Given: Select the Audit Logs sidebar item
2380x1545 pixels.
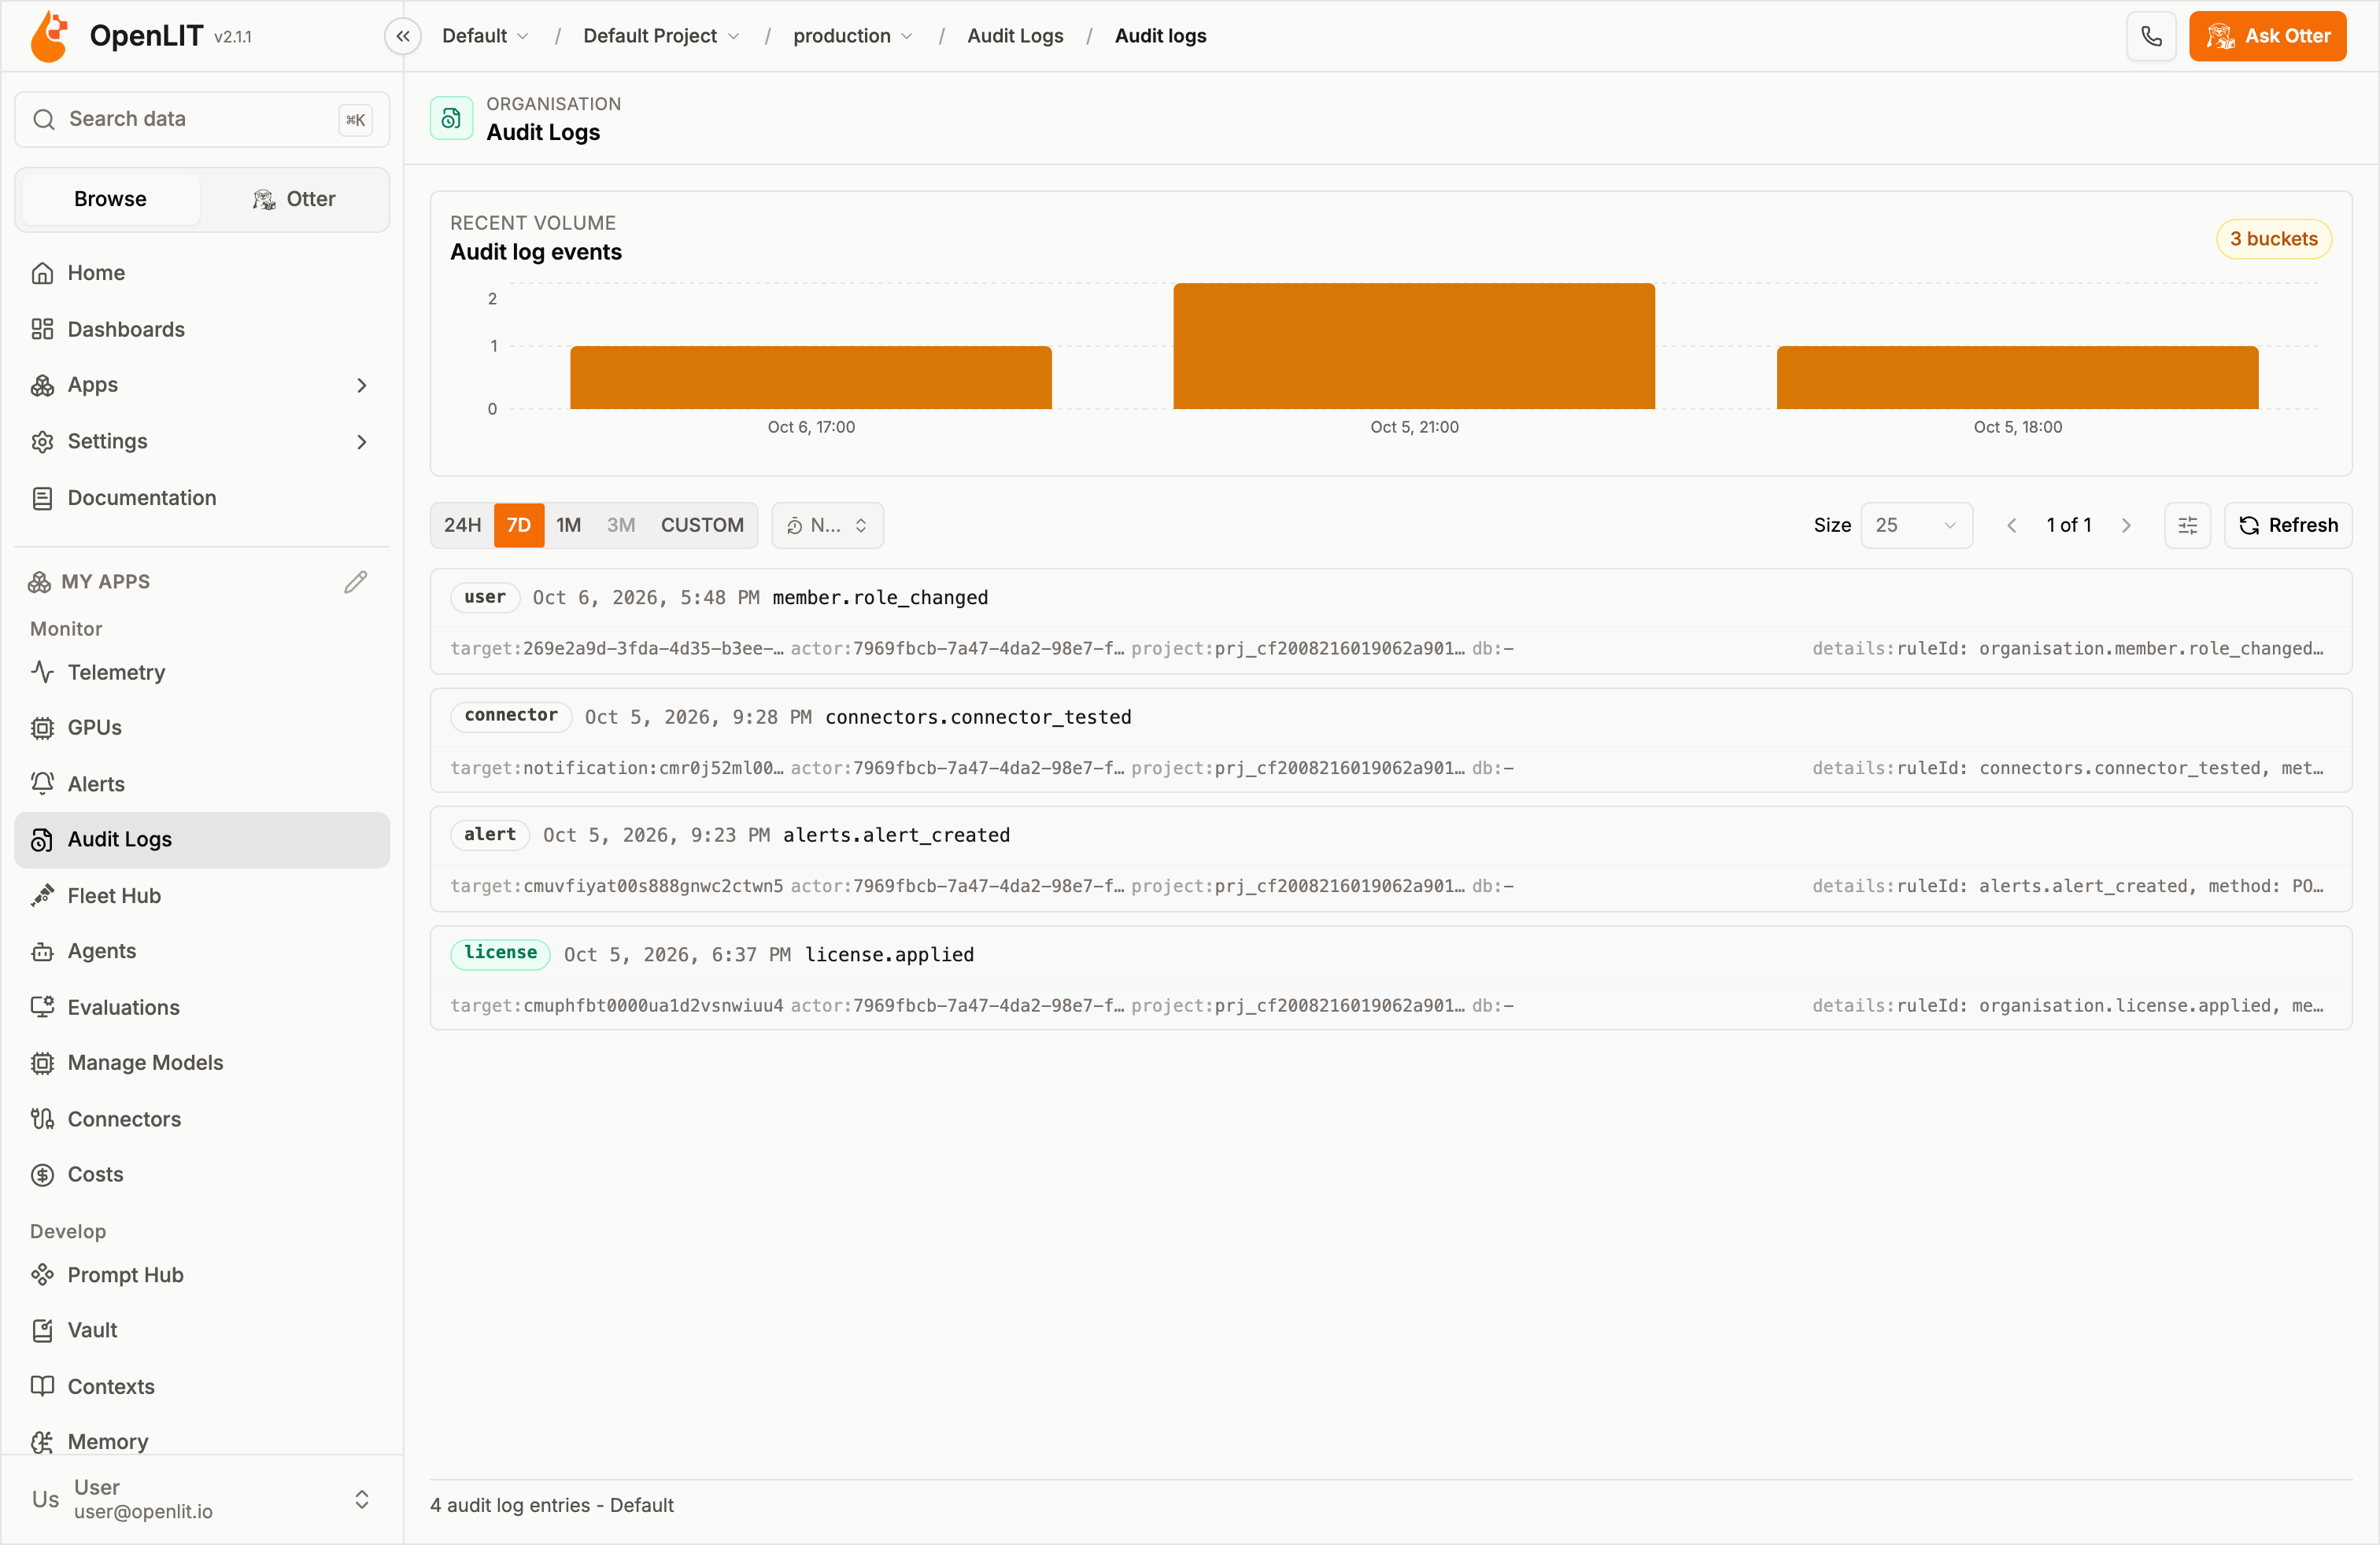Looking at the screenshot, I should [202, 839].
